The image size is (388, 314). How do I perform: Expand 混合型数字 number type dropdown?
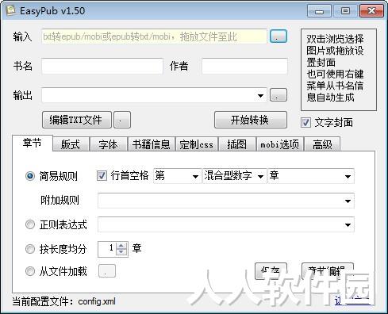[x=260, y=176]
